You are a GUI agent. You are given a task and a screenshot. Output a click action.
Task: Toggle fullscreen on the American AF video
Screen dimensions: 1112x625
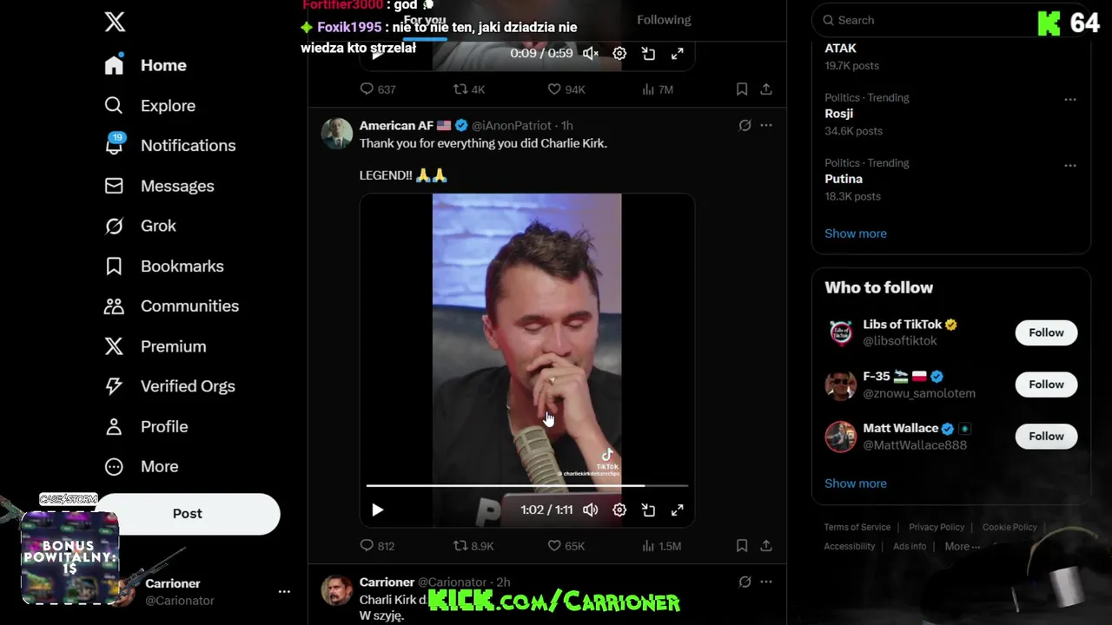coord(678,510)
